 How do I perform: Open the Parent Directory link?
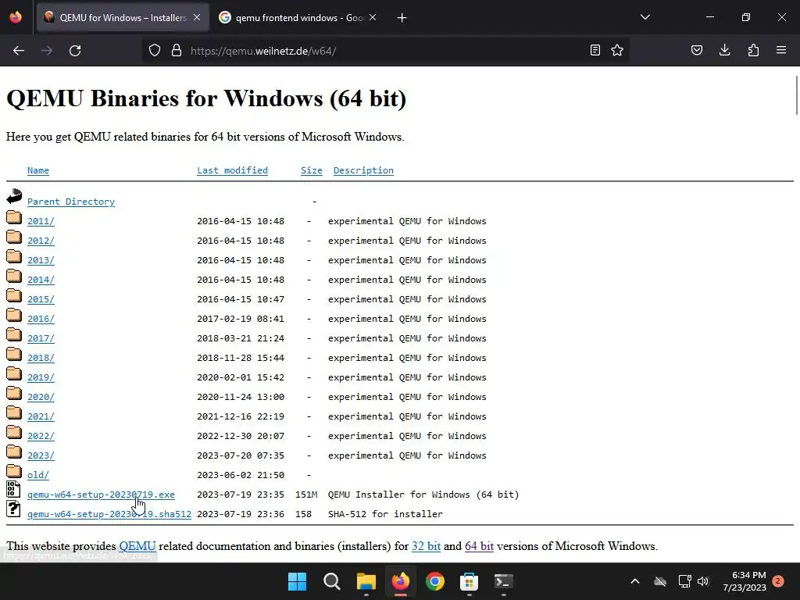71,202
